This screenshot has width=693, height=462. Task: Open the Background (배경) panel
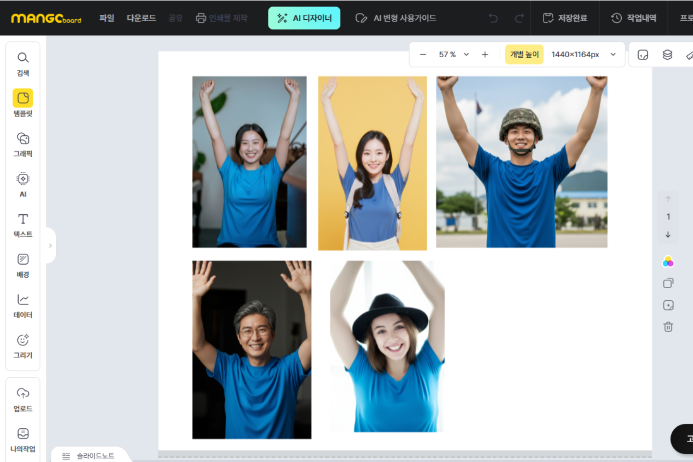[x=23, y=266]
